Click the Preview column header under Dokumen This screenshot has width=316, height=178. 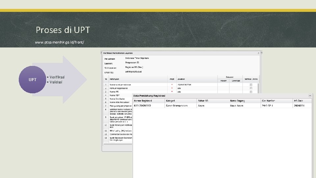click(223, 81)
